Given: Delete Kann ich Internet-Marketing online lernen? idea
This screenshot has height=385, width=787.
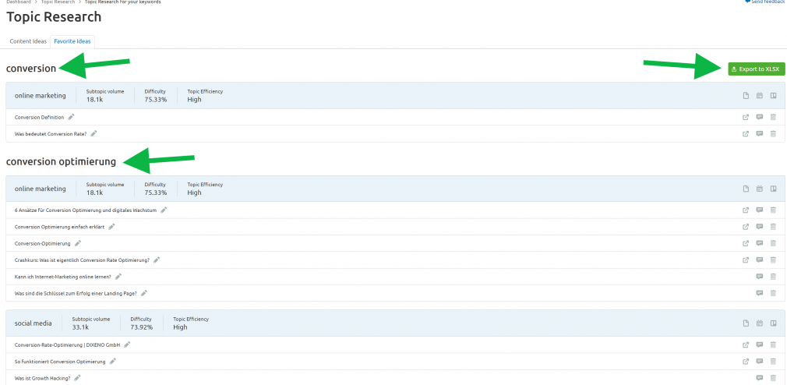Looking at the screenshot, I should point(773,276).
